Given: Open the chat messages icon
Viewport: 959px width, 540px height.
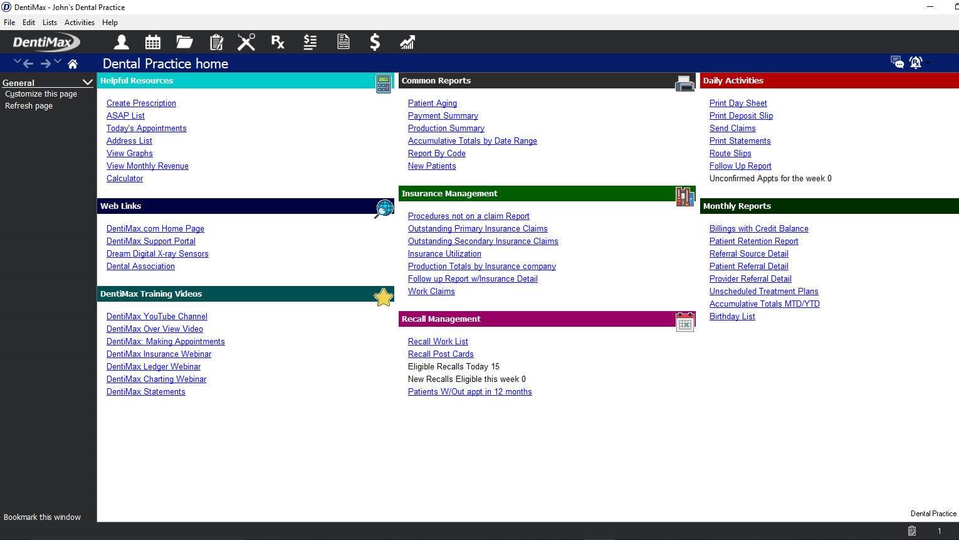Looking at the screenshot, I should tap(897, 62).
